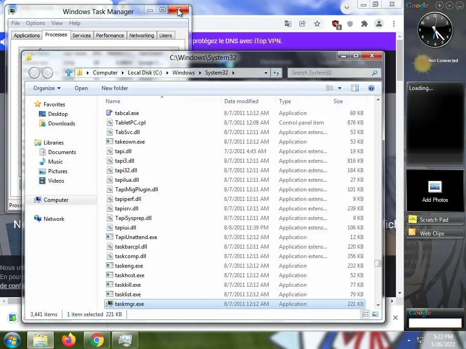The width and height of the screenshot is (466, 349).
Task: Open Chrome profile avatar icon
Action: pos(379,24)
